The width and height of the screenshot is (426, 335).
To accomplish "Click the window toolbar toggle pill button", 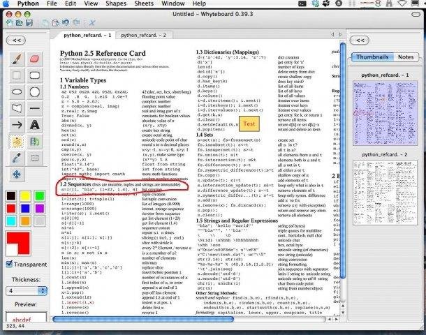I will 416,14.
